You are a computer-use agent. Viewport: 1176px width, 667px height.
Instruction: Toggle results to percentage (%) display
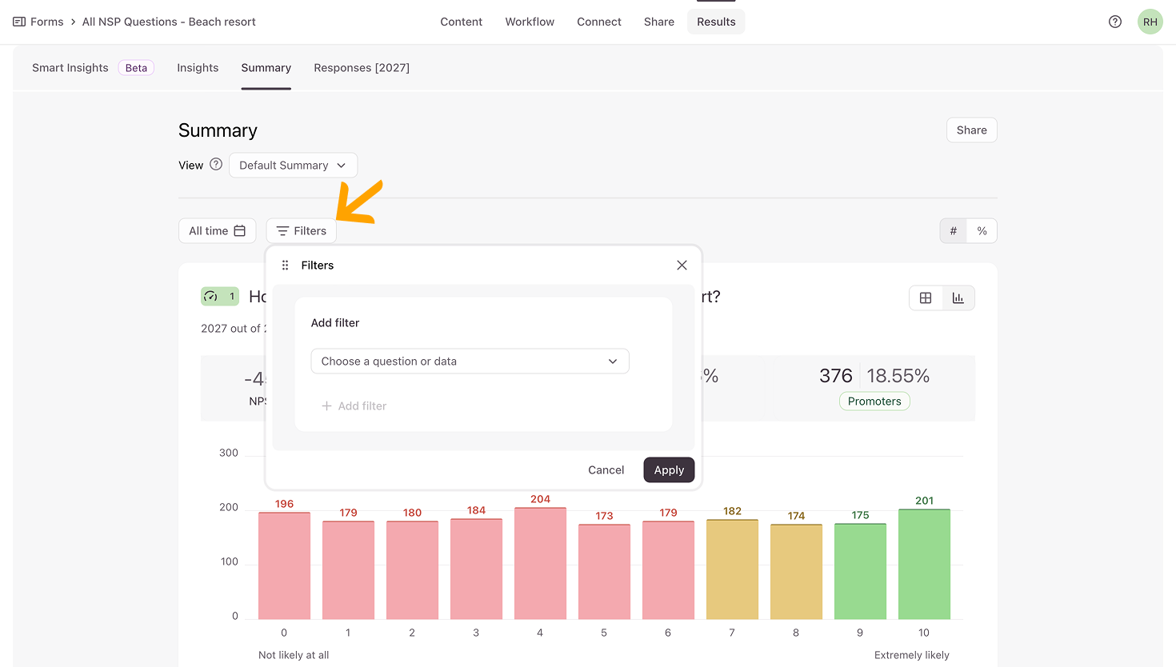click(x=982, y=231)
